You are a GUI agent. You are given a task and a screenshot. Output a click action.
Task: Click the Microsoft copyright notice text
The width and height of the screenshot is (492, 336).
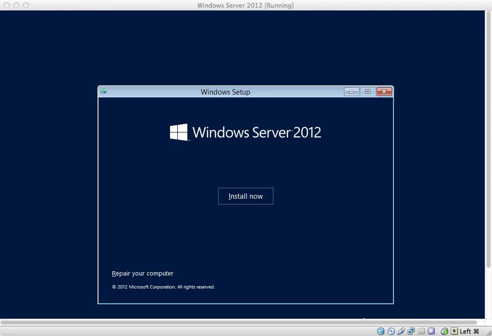pos(163,287)
